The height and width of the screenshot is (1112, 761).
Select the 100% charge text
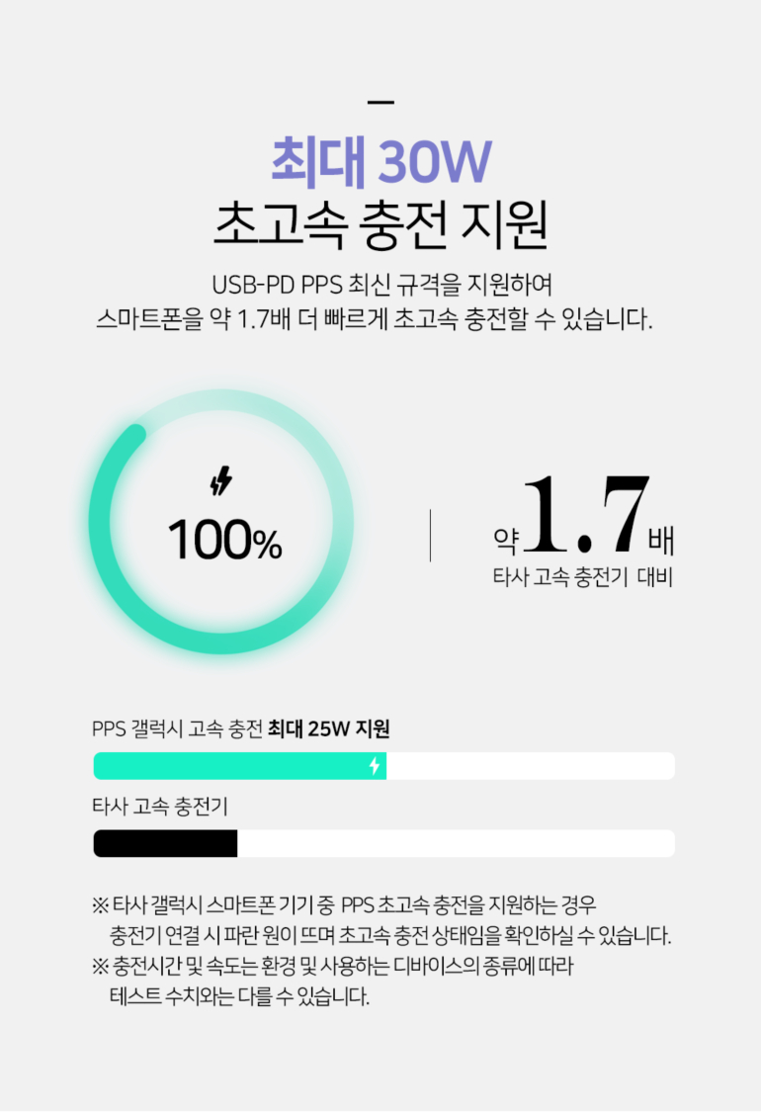tap(224, 541)
